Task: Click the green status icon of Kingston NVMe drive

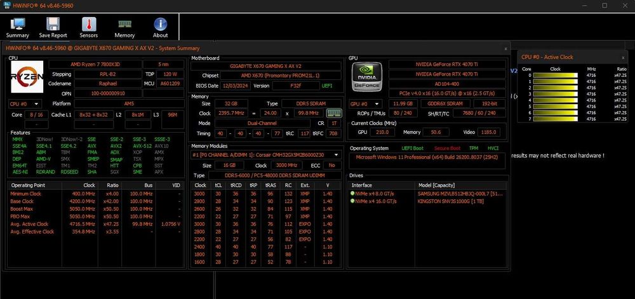Action: point(352,201)
